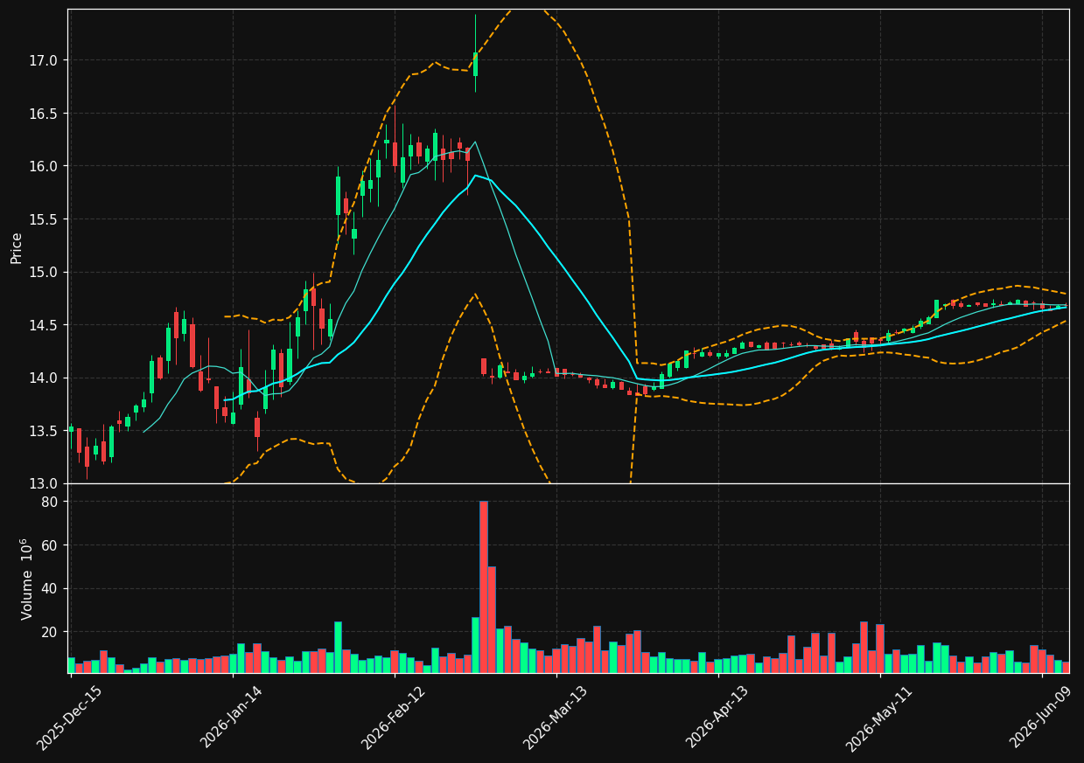Click the tallest red volume bar
This screenshot has width=1084, height=763.
(x=484, y=586)
